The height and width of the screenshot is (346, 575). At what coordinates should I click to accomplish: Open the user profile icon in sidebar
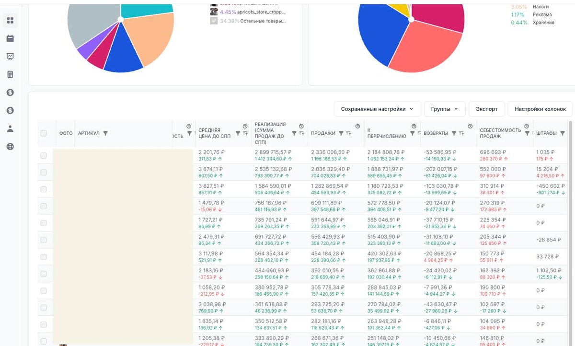(10, 128)
